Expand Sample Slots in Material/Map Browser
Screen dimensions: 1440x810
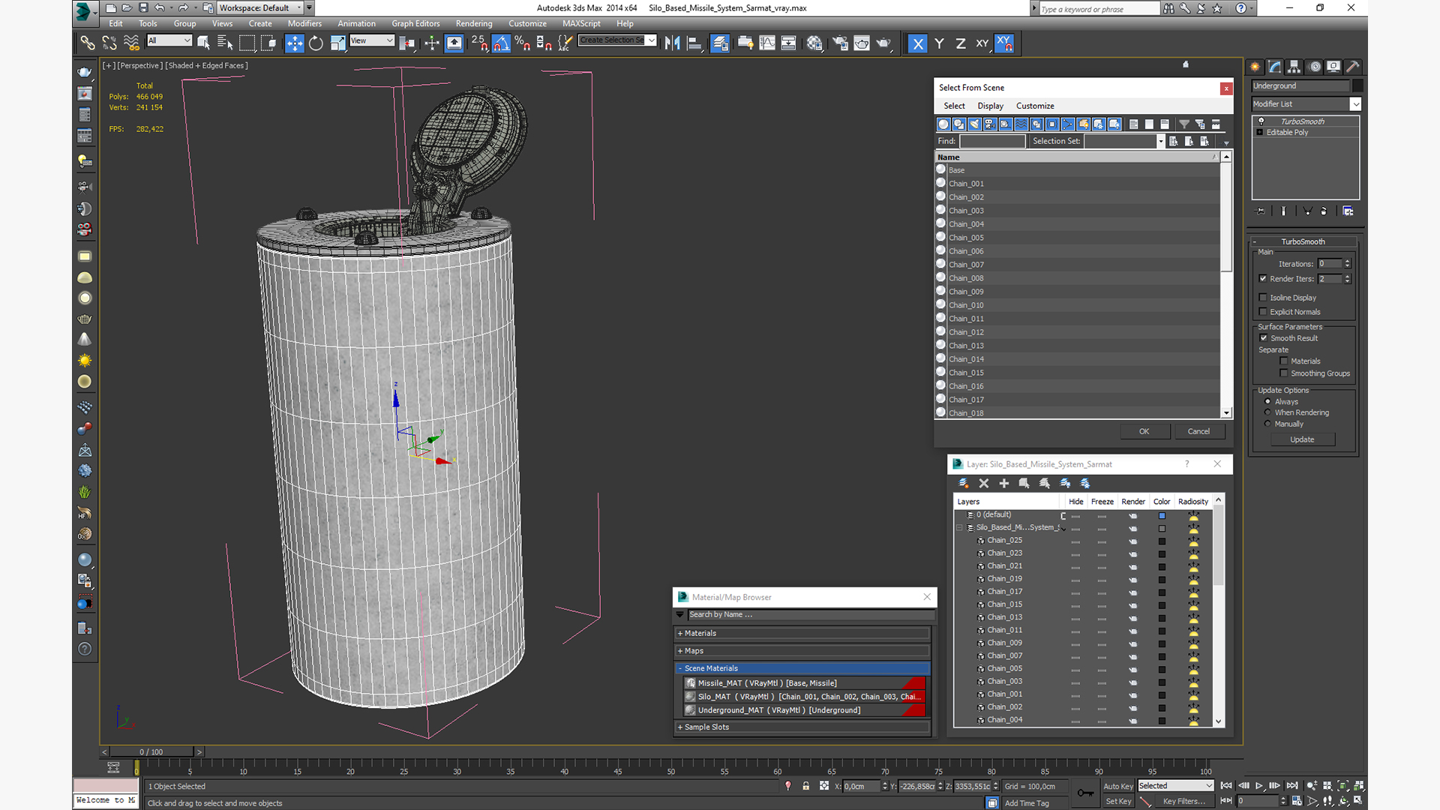802,727
